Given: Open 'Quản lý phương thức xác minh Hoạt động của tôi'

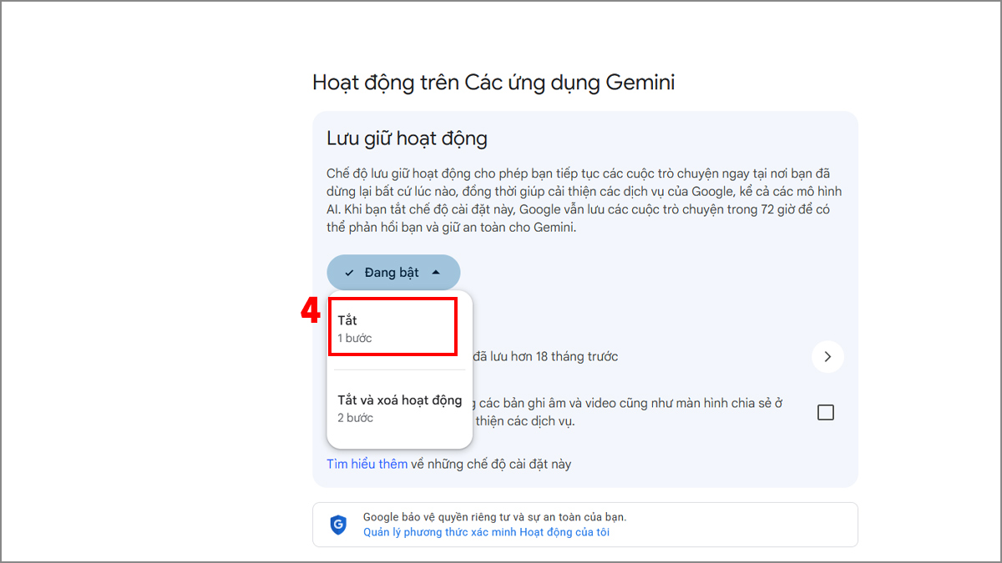Looking at the screenshot, I should point(486,532).
